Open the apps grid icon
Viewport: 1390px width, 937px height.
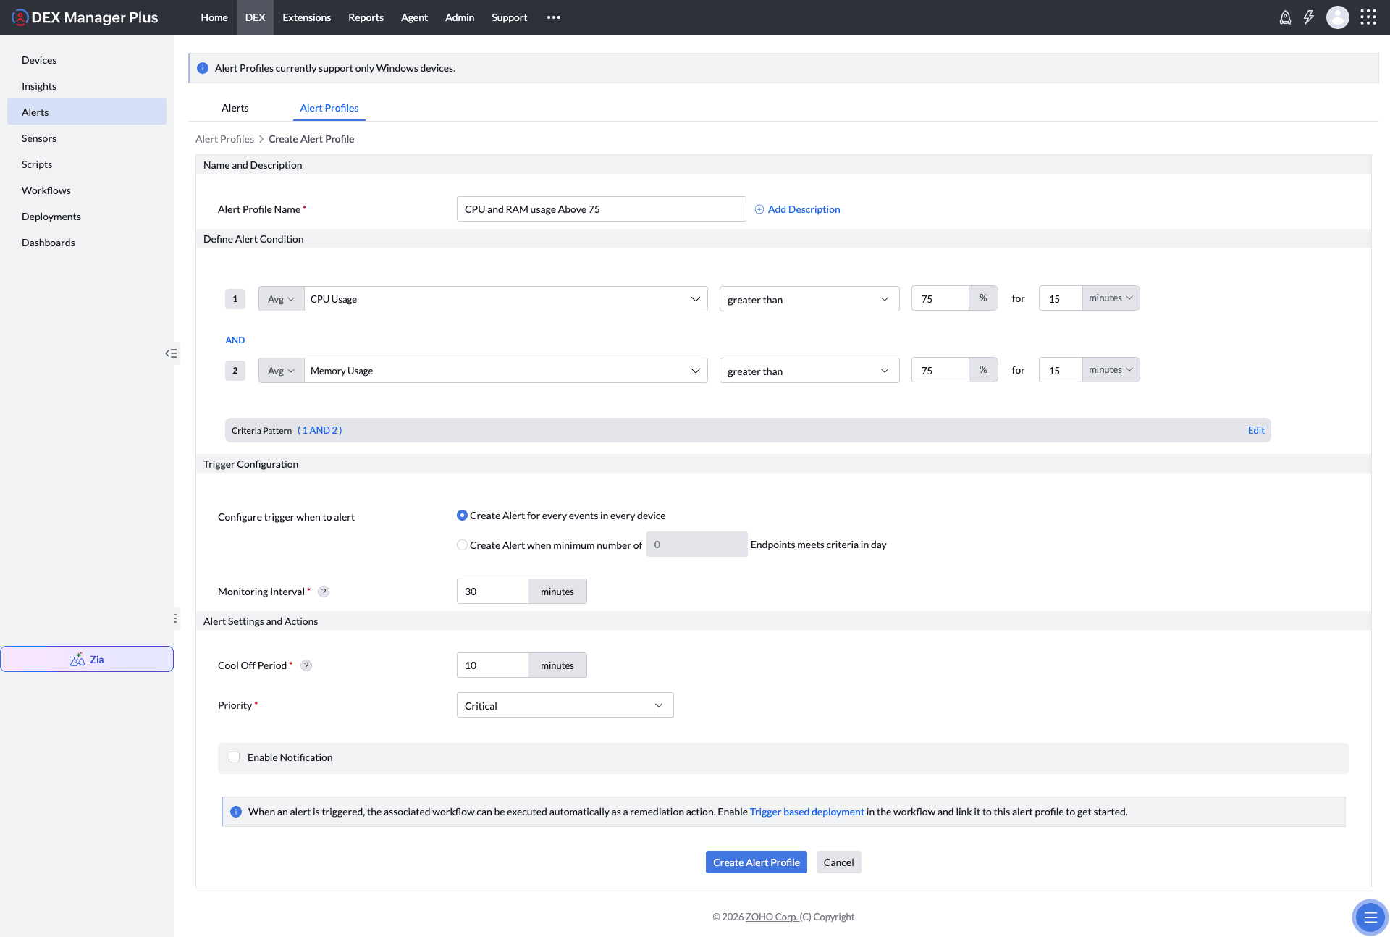pyautogui.click(x=1368, y=17)
